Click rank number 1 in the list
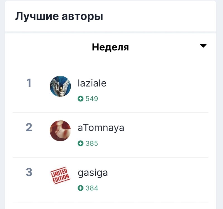The height and width of the screenshot is (209, 223). click(x=29, y=83)
